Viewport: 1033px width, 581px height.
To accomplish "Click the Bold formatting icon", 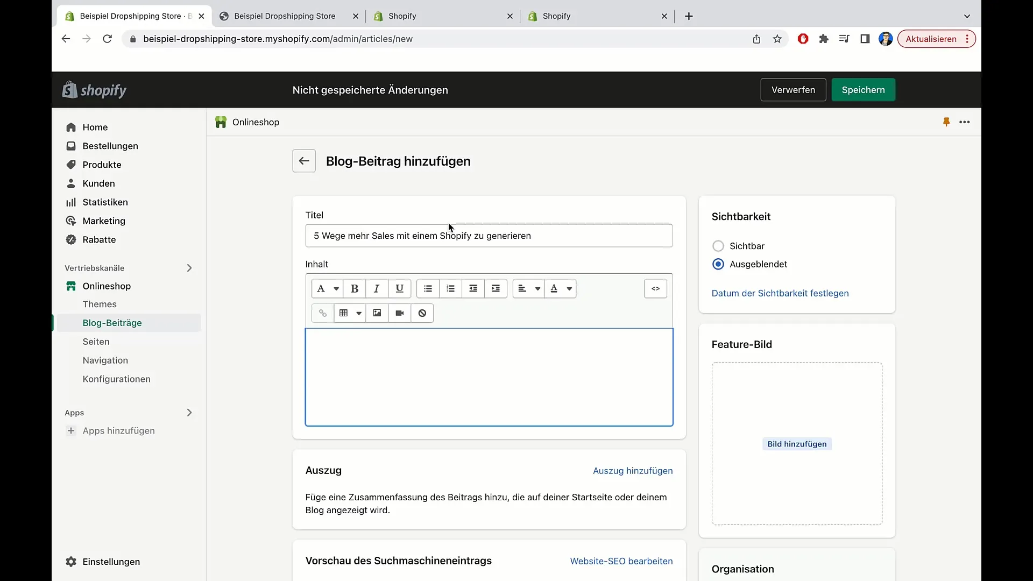I will point(355,288).
